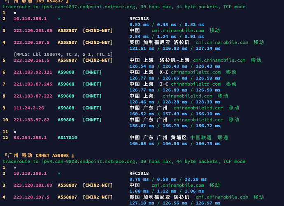This screenshot has width=284, height=206.
Task: Click the ipv4.can-9808.endpoint.nxtrace.org traceroute hostname
Action: (89, 162)
